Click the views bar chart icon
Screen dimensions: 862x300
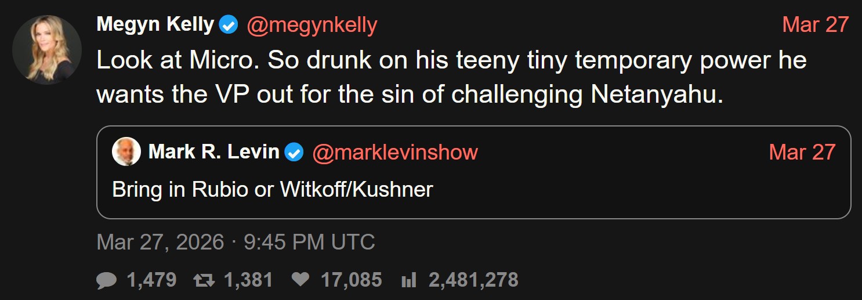point(409,281)
